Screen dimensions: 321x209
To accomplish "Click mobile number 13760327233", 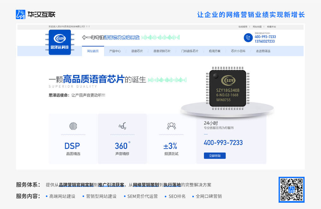I will [265, 41].
